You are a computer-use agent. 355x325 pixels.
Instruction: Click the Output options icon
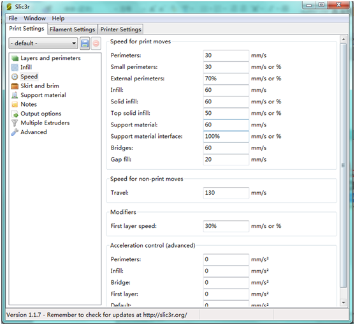(15, 114)
